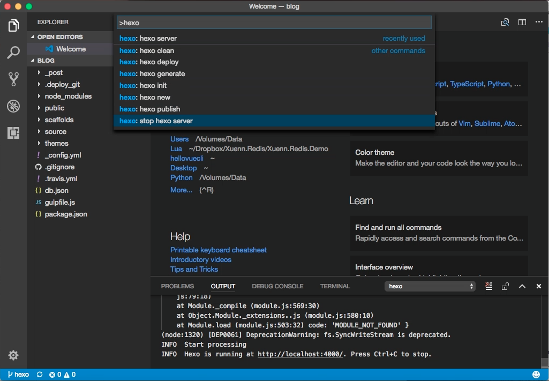Open errors and warnings count
The image size is (549, 381).
62,375
